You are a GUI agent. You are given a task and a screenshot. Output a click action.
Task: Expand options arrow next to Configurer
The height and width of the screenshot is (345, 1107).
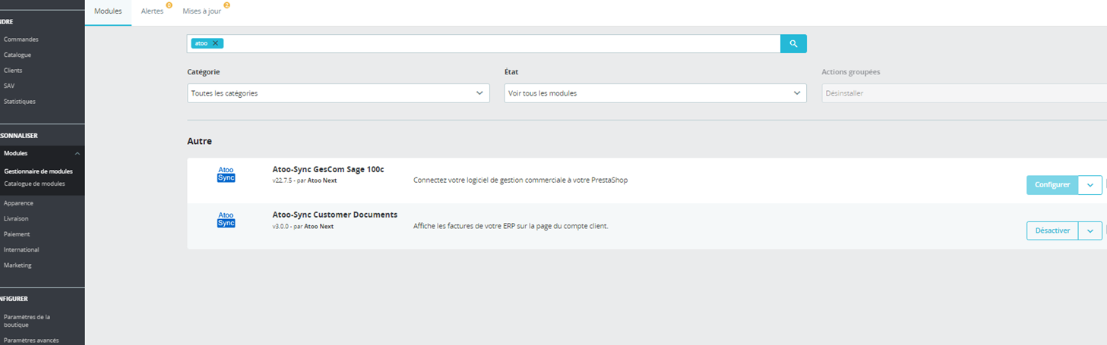point(1090,185)
